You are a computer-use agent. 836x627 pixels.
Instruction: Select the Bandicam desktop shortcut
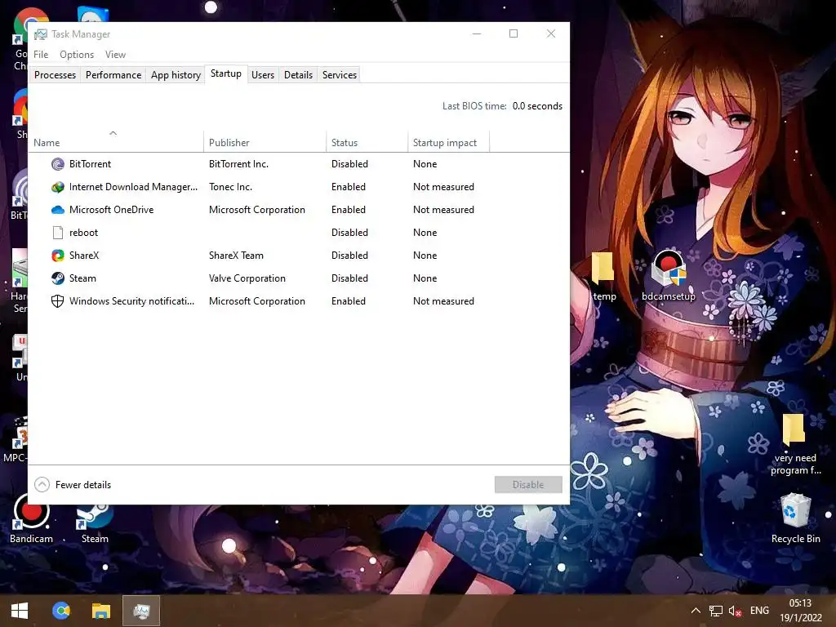(32, 518)
